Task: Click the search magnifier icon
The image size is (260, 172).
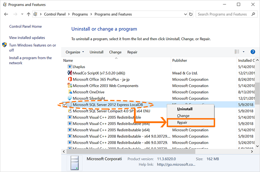Action: coord(253,14)
